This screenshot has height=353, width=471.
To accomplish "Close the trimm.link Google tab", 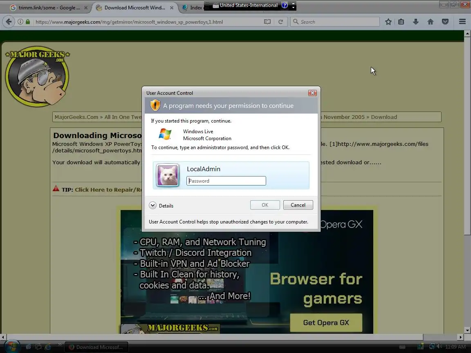I will click(x=85, y=8).
